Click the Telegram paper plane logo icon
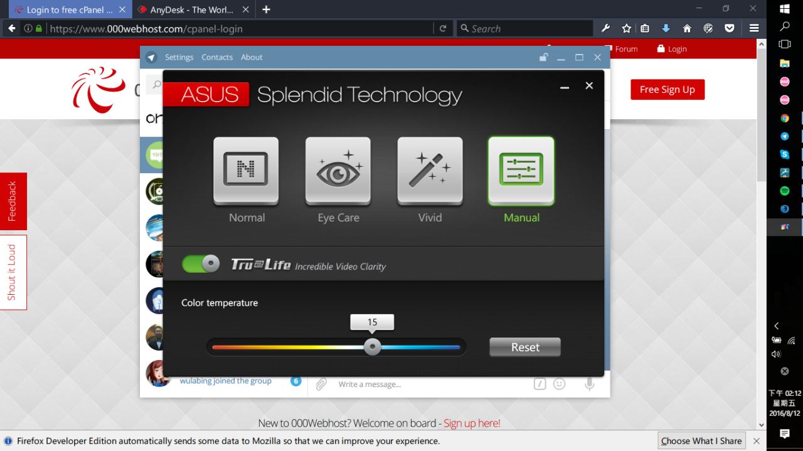The image size is (803, 451). (x=151, y=57)
